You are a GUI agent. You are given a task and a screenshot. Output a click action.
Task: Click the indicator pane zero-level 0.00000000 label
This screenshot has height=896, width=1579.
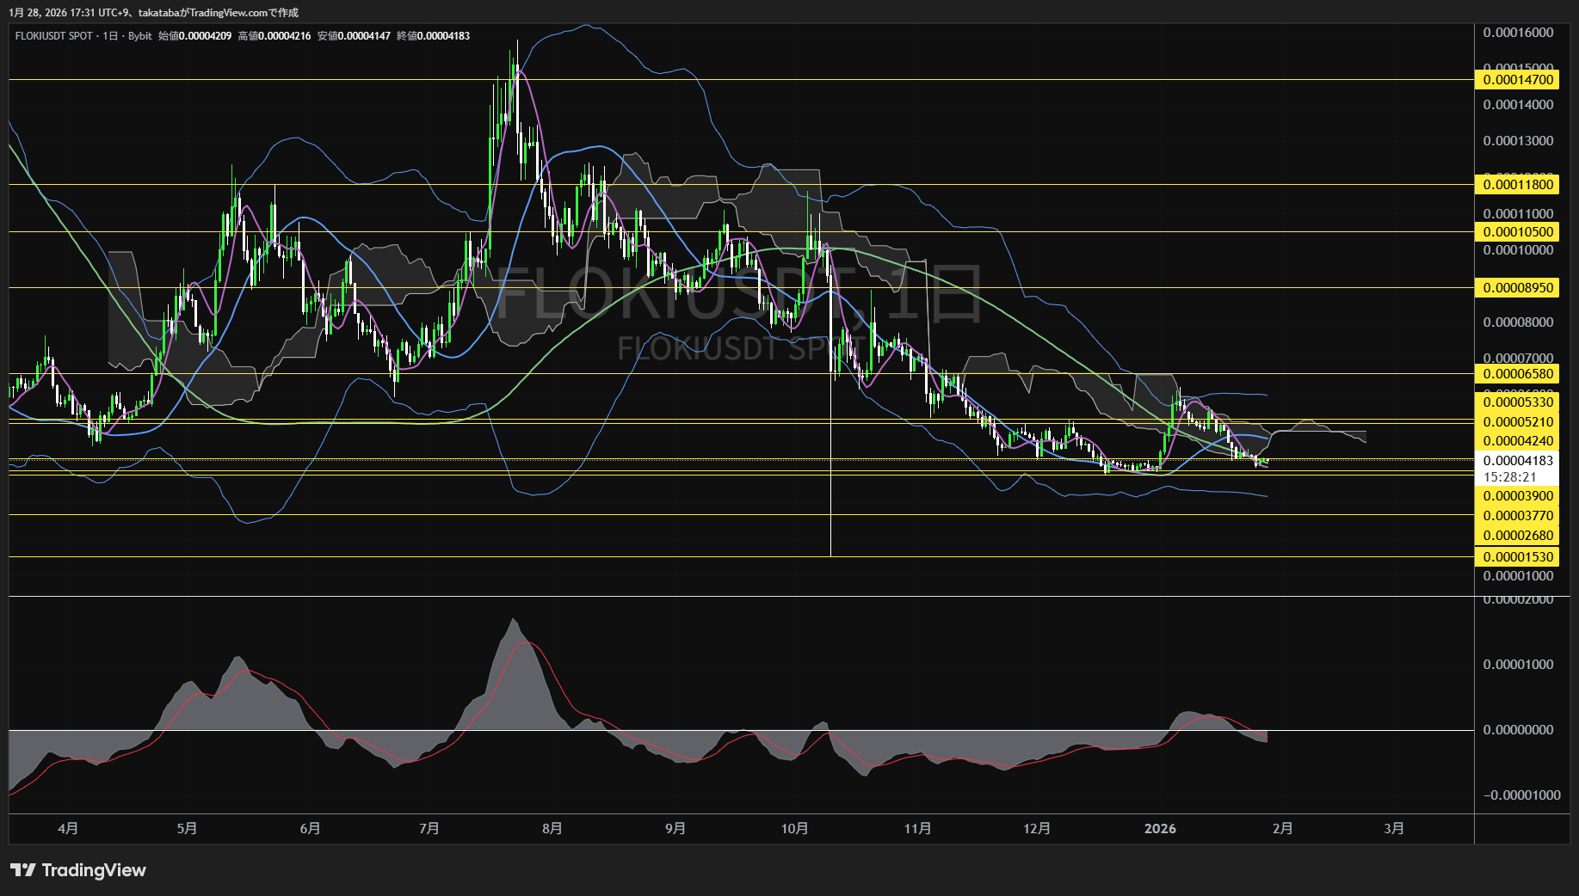pos(1518,730)
